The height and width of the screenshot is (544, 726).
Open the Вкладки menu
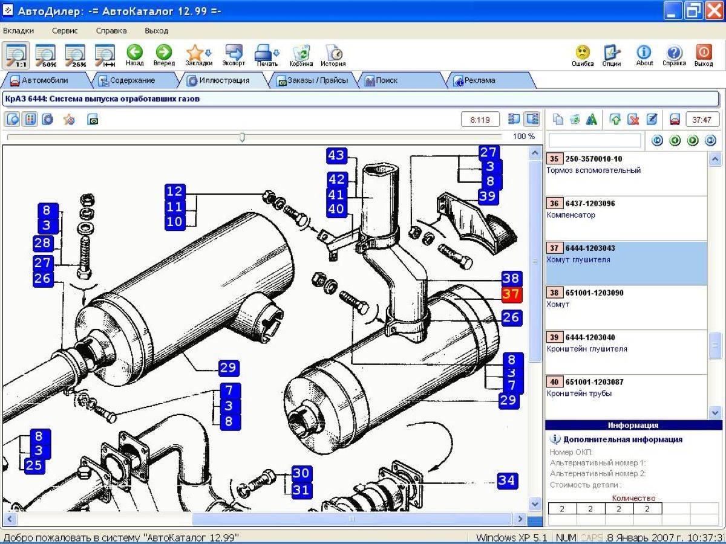18,30
